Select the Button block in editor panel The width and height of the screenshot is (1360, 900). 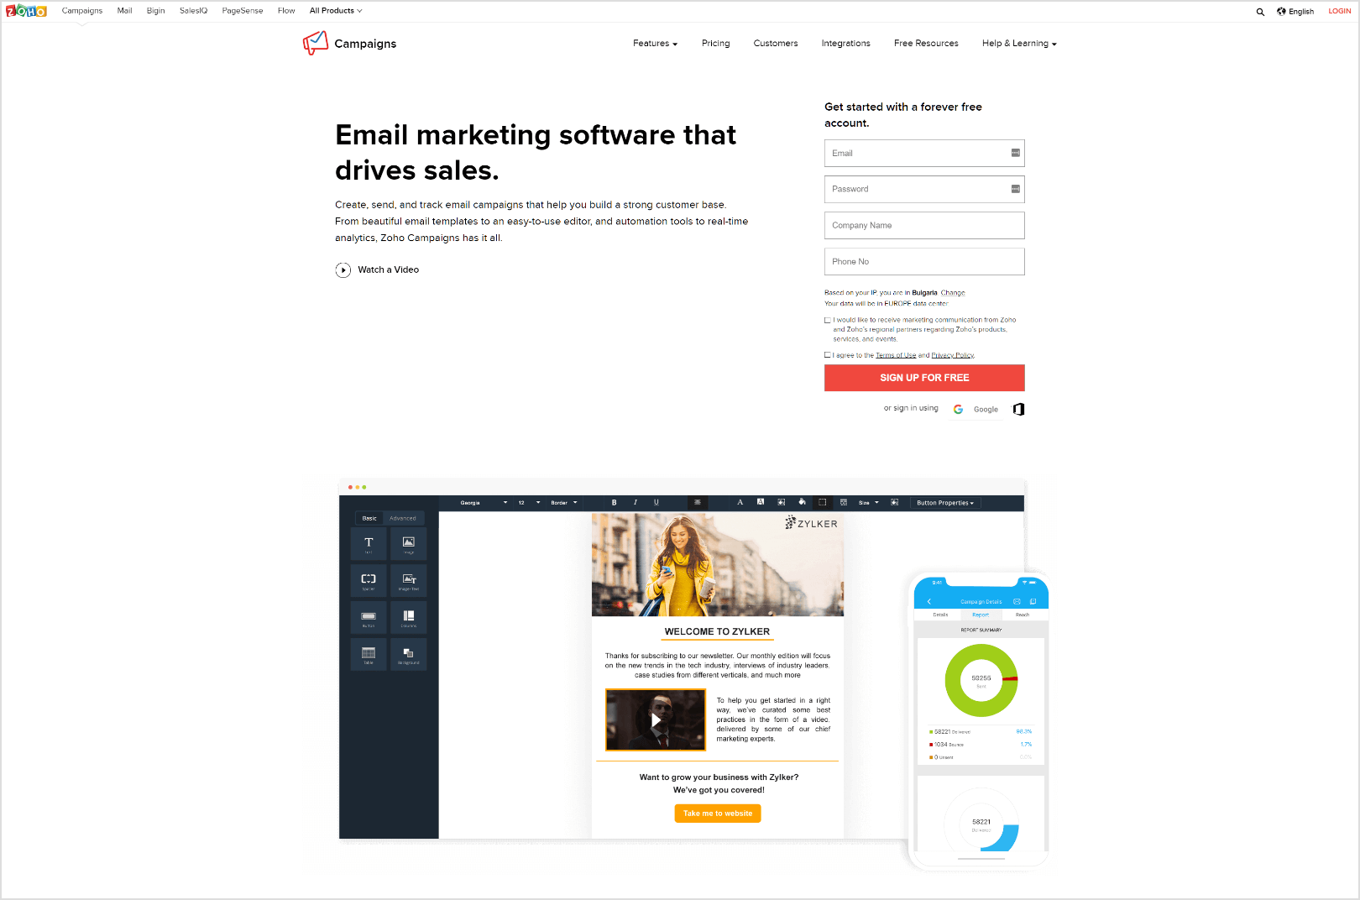tap(369, 618)
